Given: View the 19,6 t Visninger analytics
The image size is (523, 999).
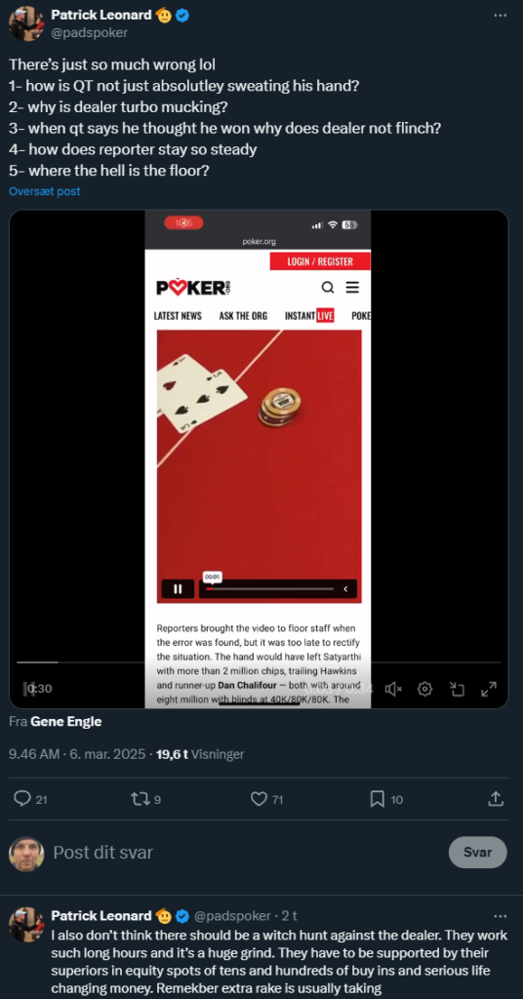Looking at the screenshot, I should [200, 754].
